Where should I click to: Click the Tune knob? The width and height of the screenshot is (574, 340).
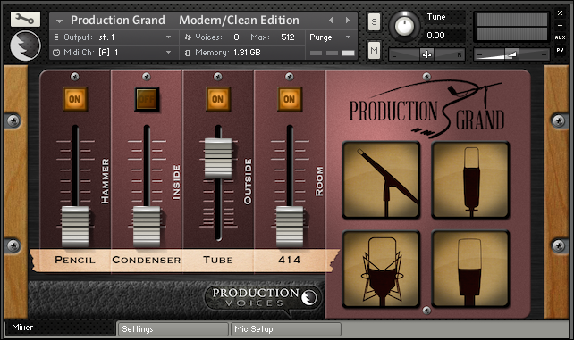tap(404, 26)
